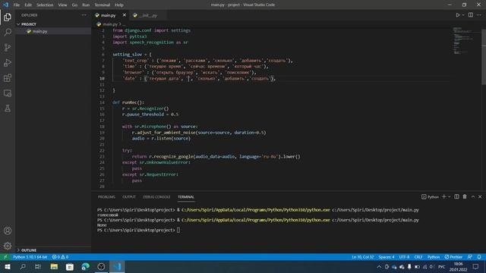
Task: Open the Search view in activity bar
Action: tap(8, 32)
